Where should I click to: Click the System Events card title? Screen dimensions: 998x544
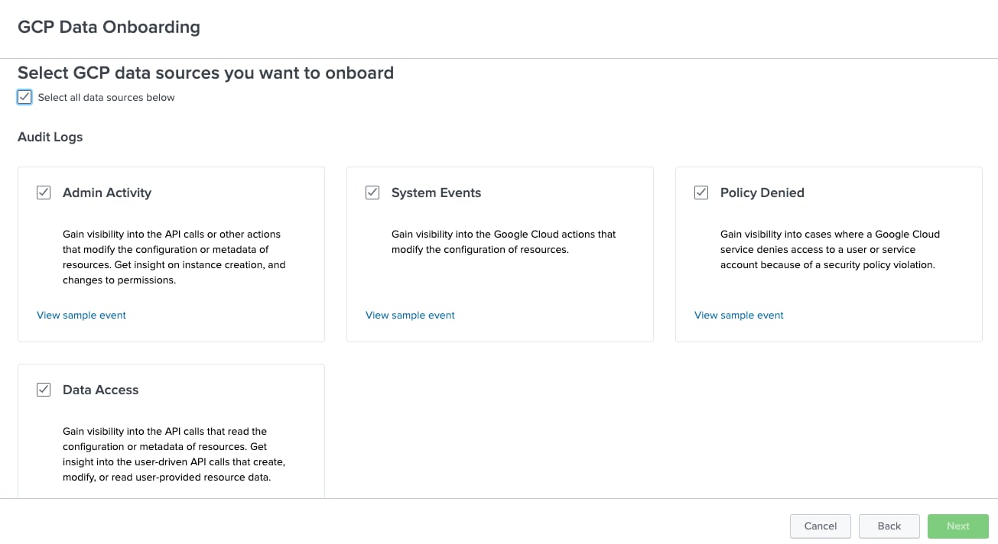point(436,193)
